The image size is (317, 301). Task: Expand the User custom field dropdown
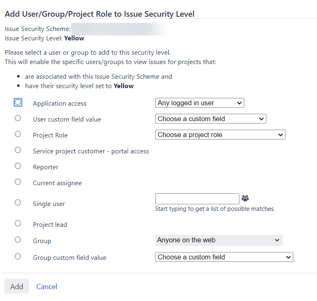point(211,119)
